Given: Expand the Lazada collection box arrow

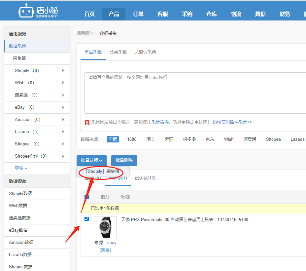Looking at the screenshot, I should click(63, 132).
